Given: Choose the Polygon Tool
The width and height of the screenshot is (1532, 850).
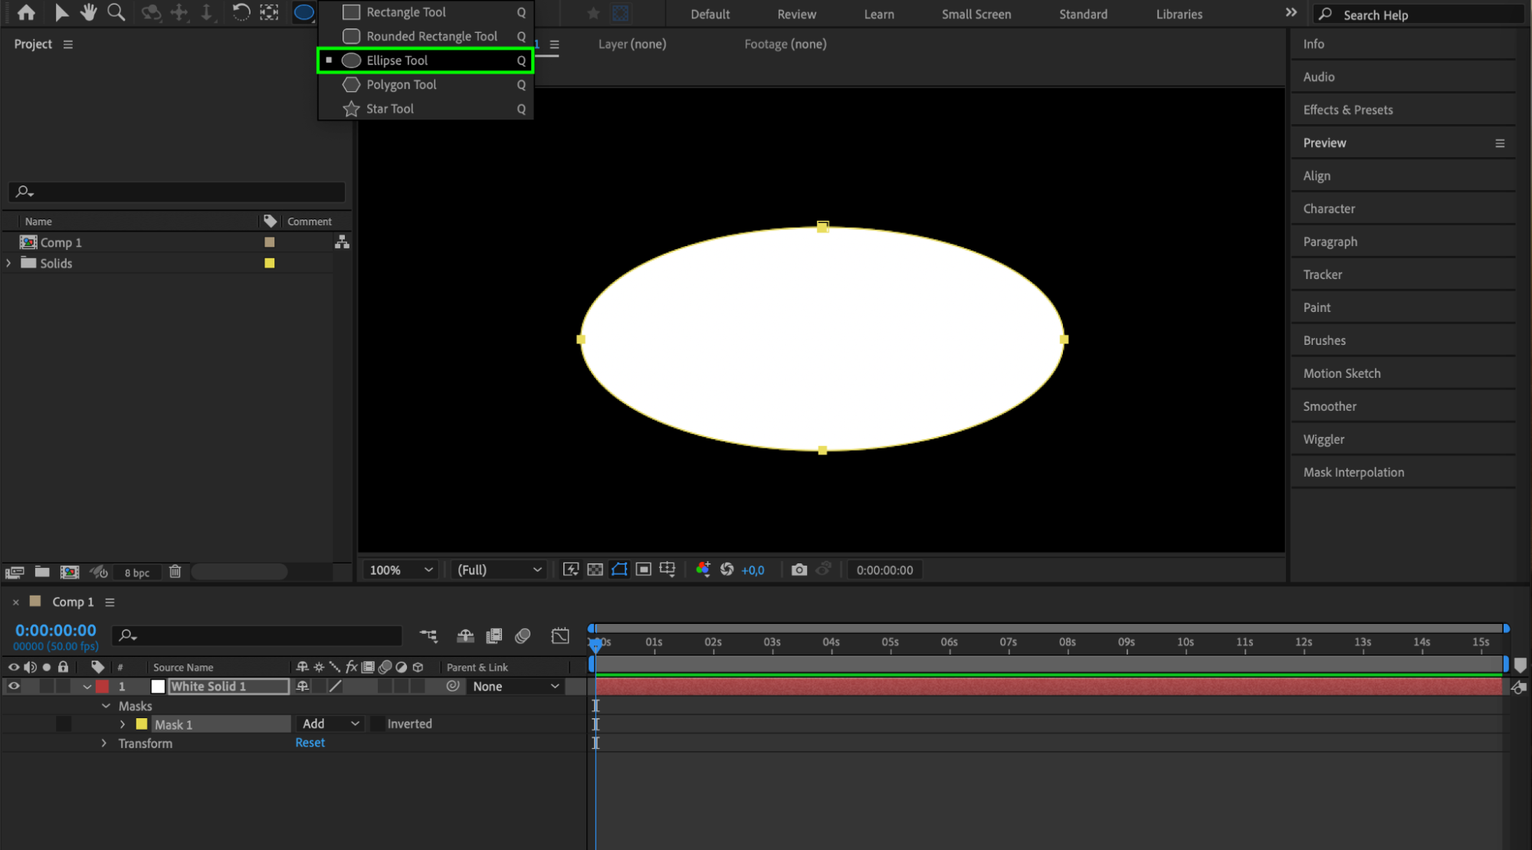Looking at the screenshot, I should [x=401, y=84].
